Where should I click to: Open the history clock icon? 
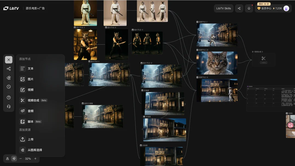tap(9, 87)
